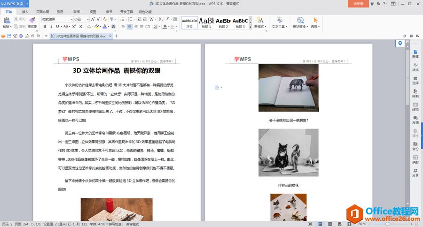
Task: Click the 分享 share icon in sidebar
Action: [x=415, y=172]
